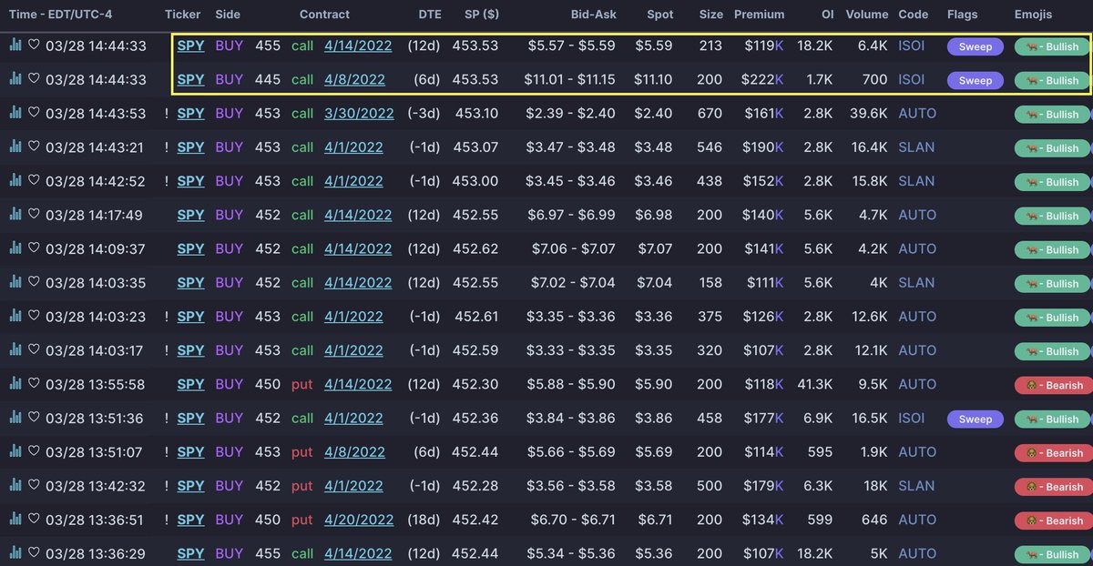This screenshot has width=1093, height=566.
Task: Click heart icon on 14:44:33 445 call row
Action: 34,79
